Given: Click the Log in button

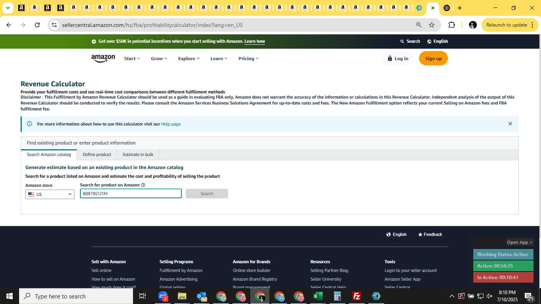Looking at the screenshot, I should coord(398,59).
